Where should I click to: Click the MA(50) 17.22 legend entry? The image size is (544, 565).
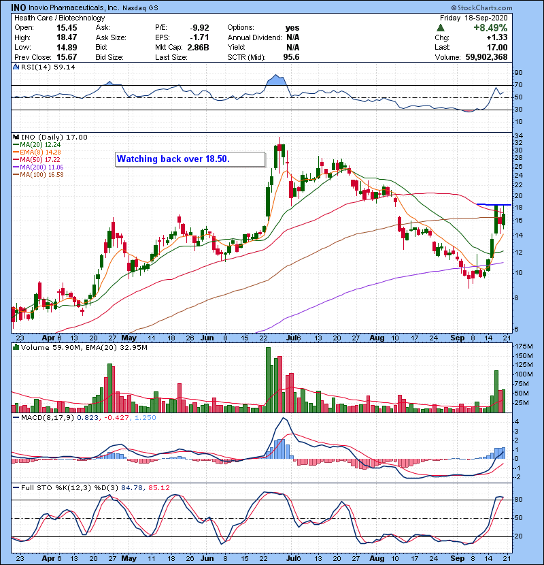click(x=37, y=159)
